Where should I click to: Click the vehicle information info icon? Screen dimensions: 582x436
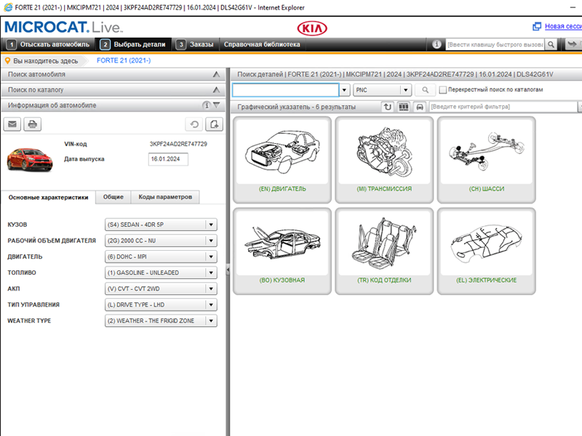click(x=206, y=105)
